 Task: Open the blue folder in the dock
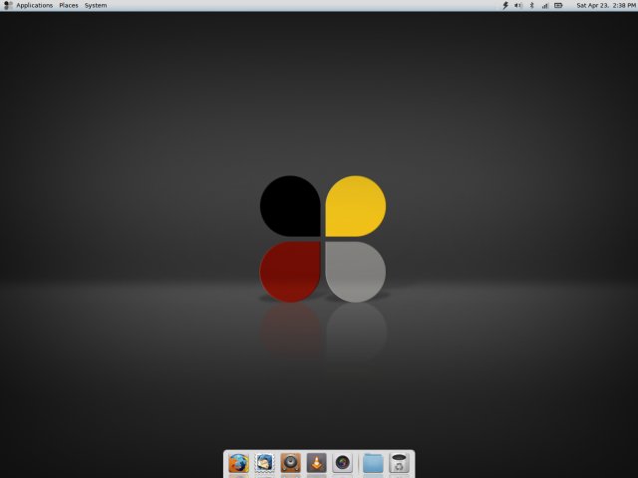tap(373, 463)
